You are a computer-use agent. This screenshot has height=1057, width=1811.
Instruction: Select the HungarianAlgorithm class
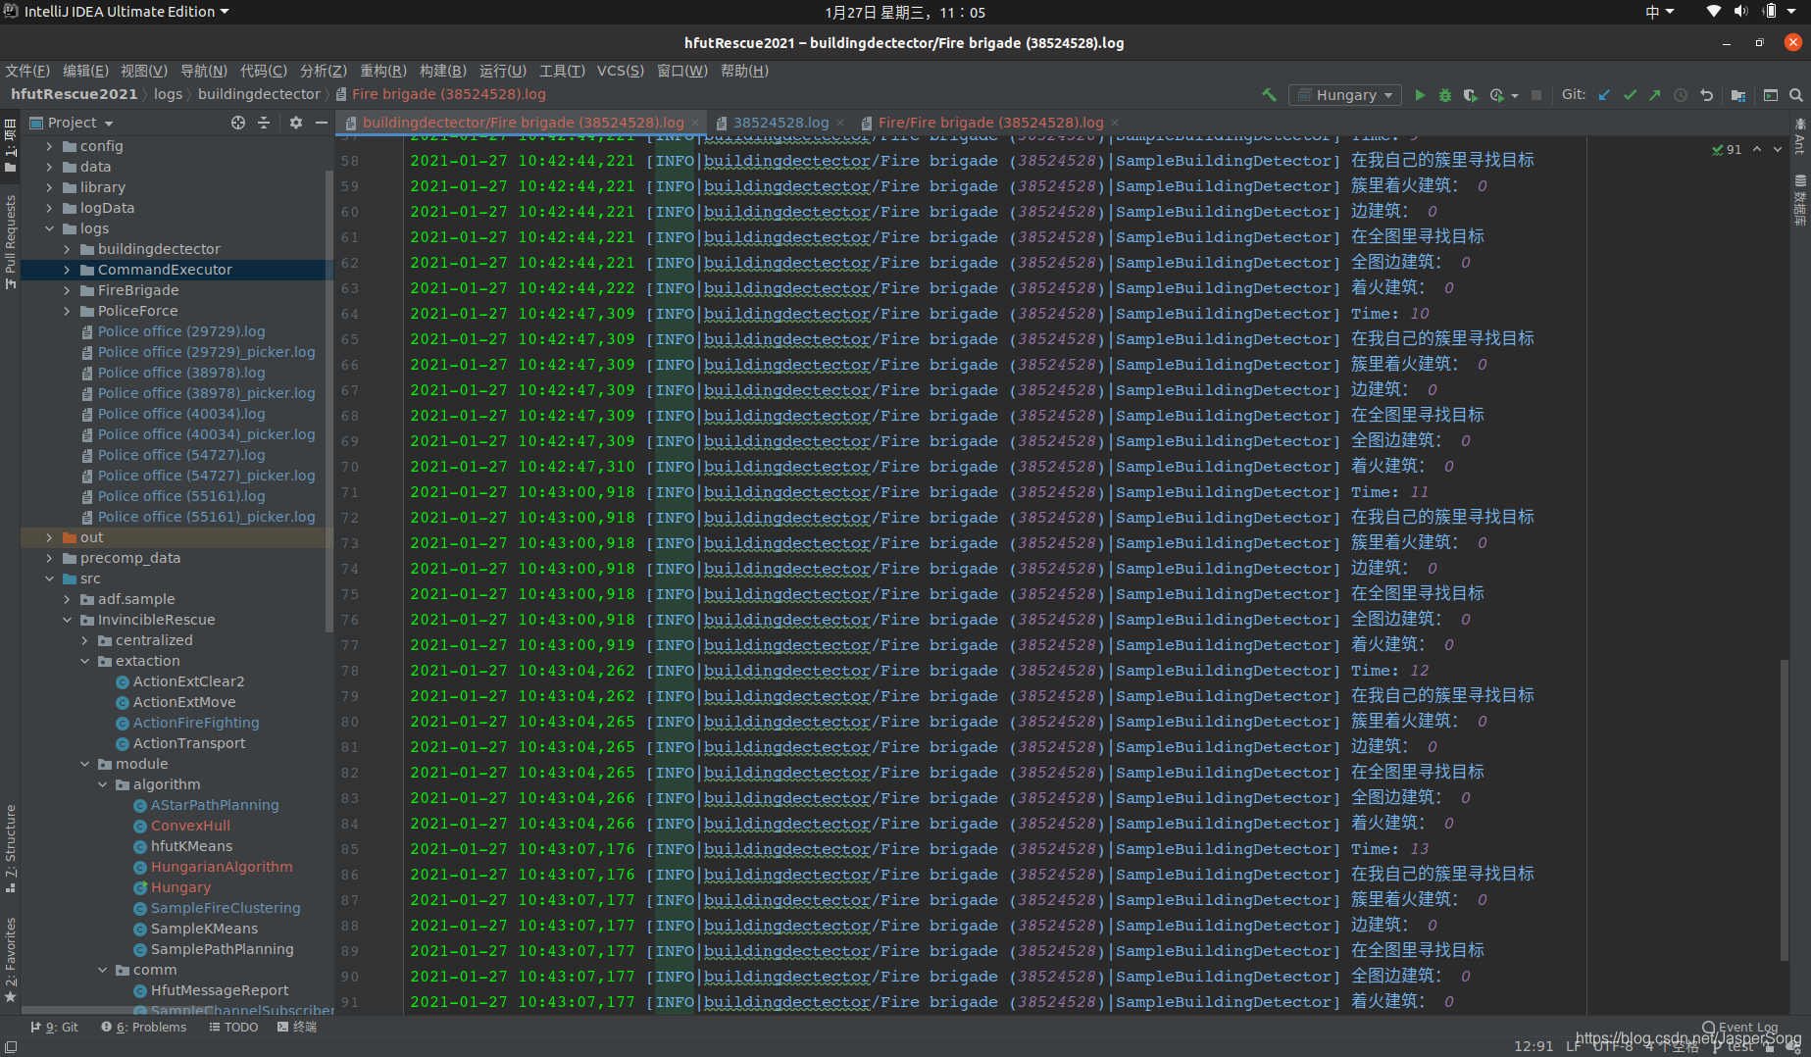222,867
